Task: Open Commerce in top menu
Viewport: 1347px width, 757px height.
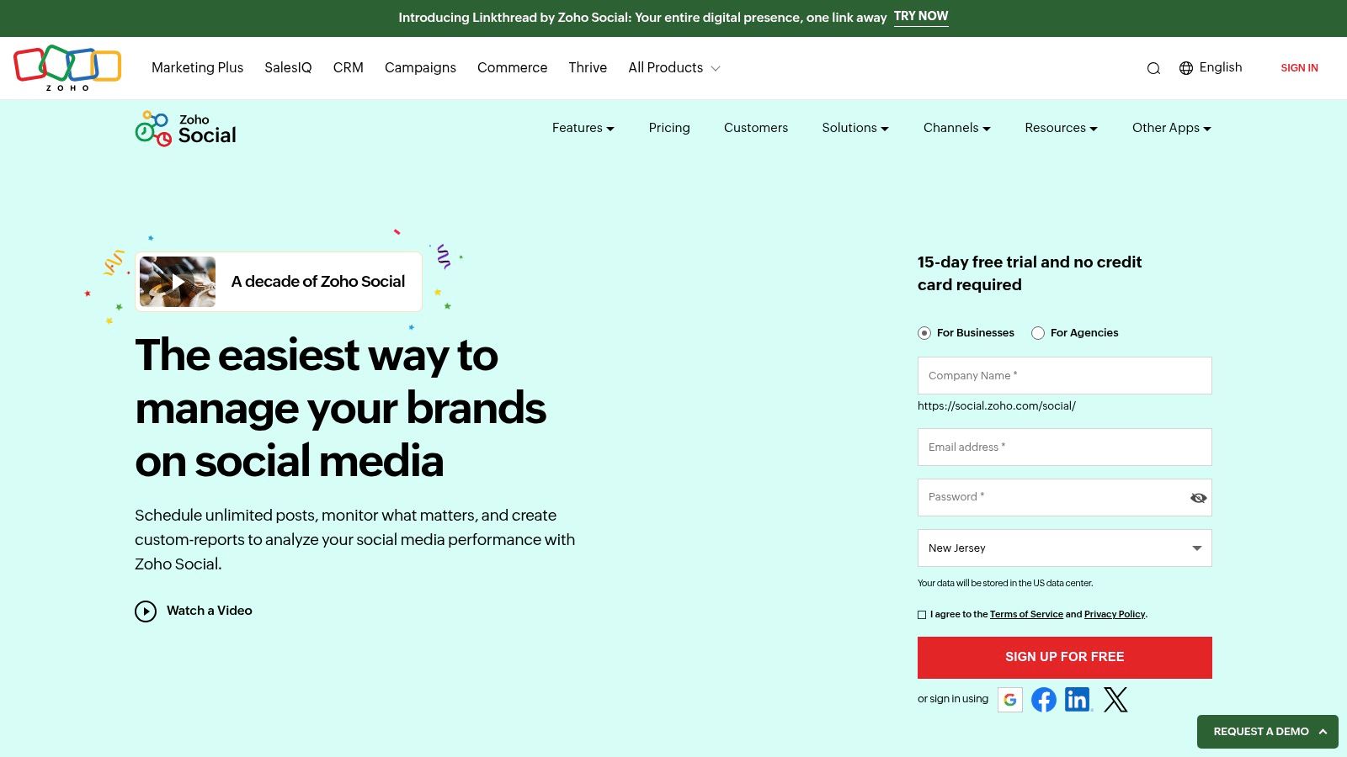Action: click(x=512, y=68)
